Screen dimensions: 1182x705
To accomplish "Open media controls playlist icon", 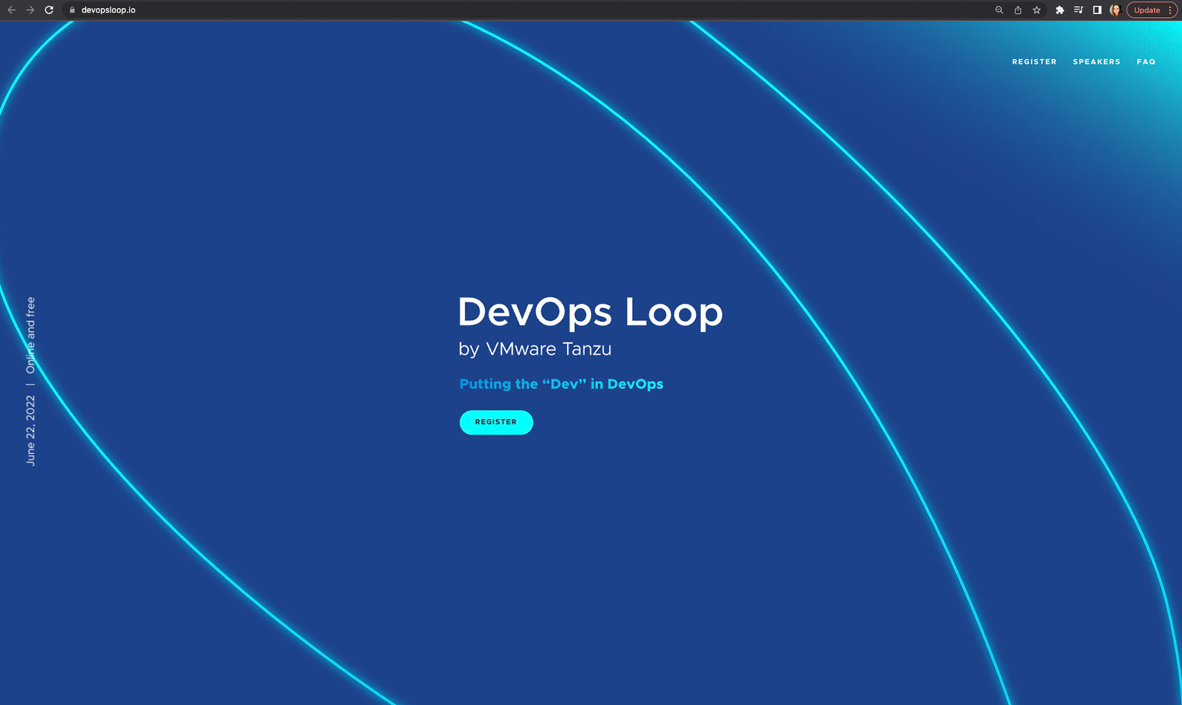I will coord(1078,10).
